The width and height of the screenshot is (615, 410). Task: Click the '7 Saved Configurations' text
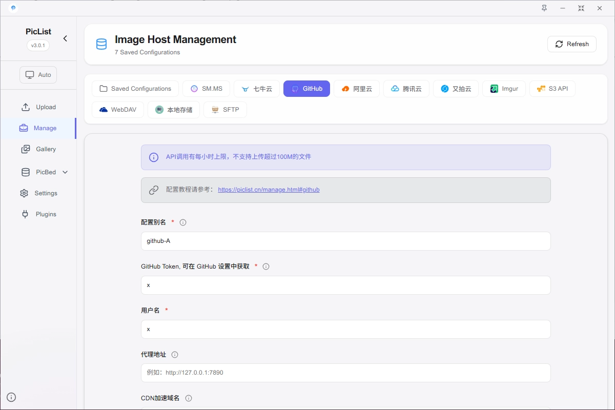[148, 52]
